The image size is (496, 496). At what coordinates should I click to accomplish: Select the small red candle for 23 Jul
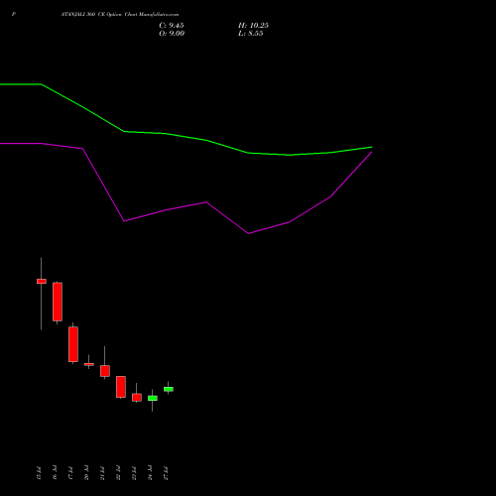[137, 397]
